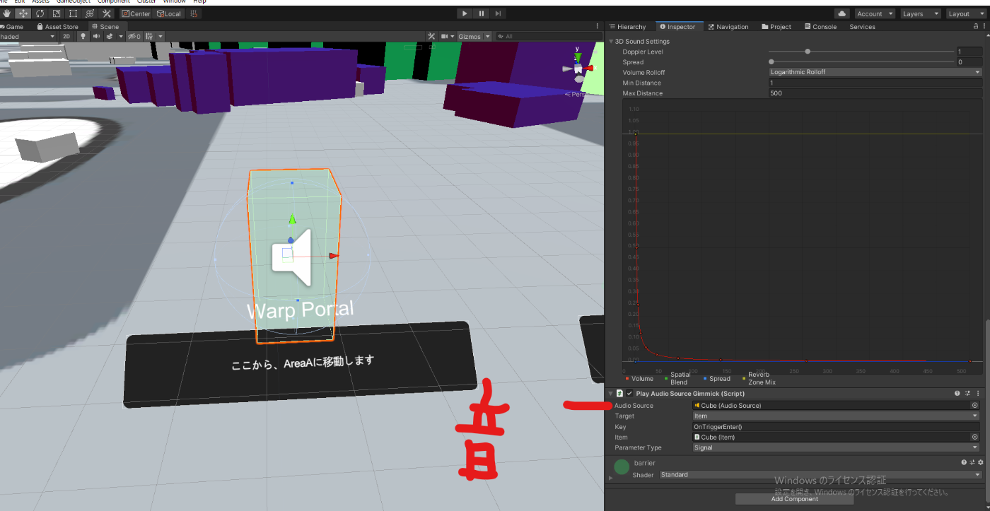Toggle pivot Center mode

click(x=136, y=13)
